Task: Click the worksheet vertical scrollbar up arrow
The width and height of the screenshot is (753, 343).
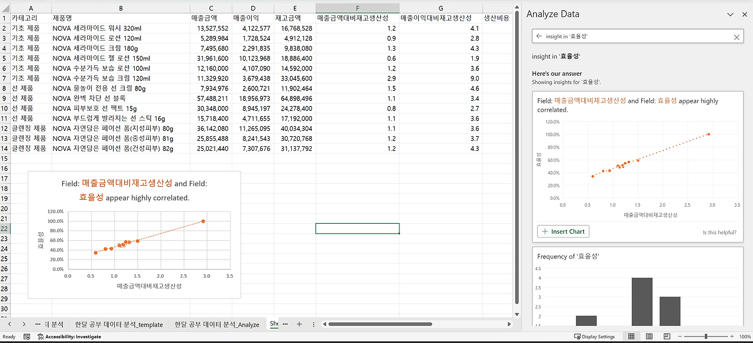Action: [x=517, y=6]
